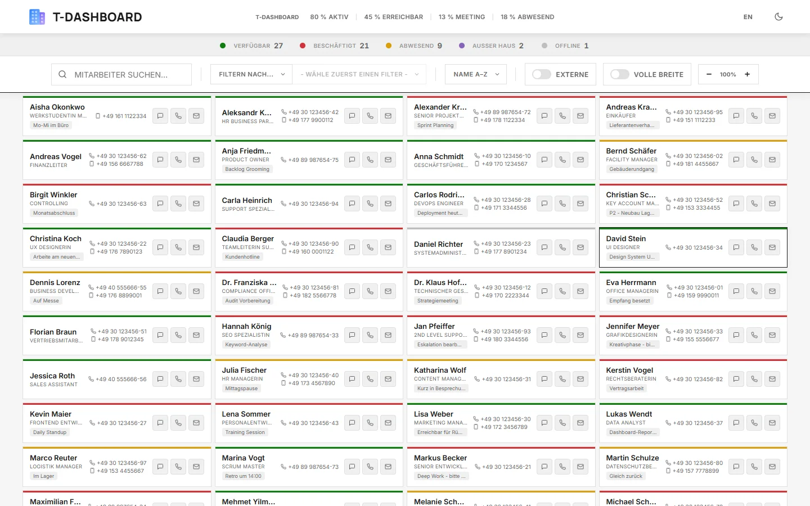The image size is (810, 506).
Task: Call Markus Becker via phone icon
Action: coord(562,467)
